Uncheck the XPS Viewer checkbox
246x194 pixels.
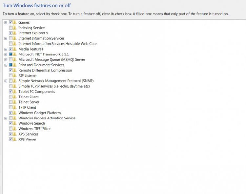click(x=10, y=139)
